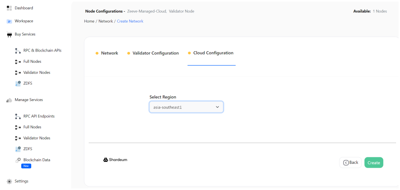
Task: Select the Buy Services section
Action: (x=25, y=34)
